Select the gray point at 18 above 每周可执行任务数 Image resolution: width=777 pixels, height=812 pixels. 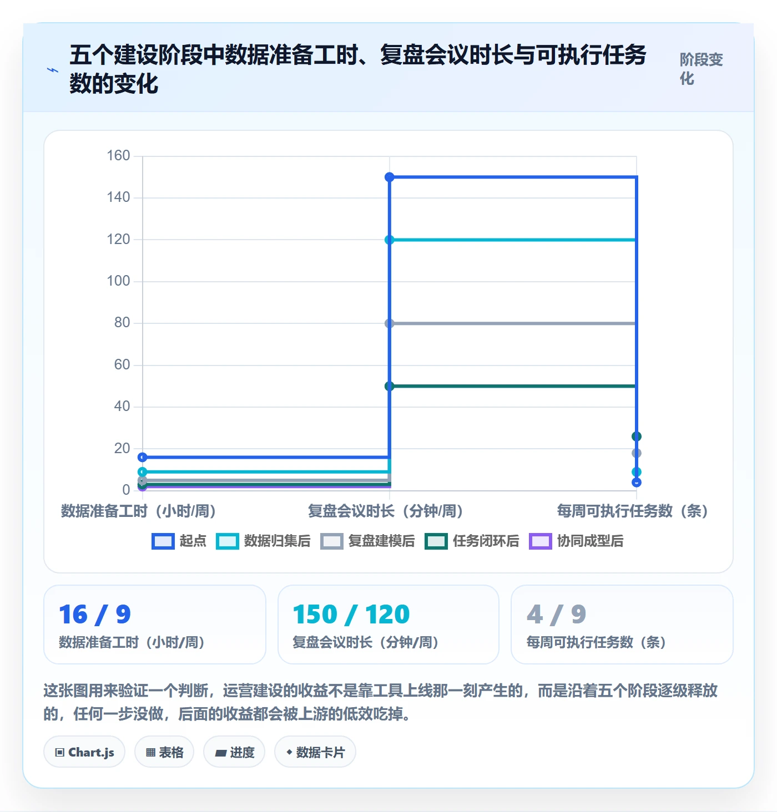pos(637,453)
